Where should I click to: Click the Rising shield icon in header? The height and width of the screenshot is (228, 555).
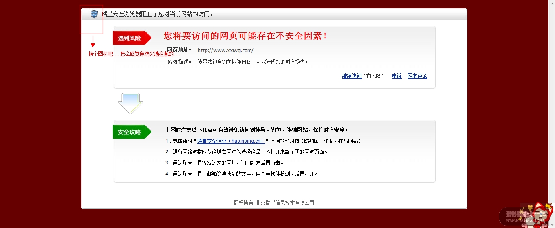click(94, 14)
